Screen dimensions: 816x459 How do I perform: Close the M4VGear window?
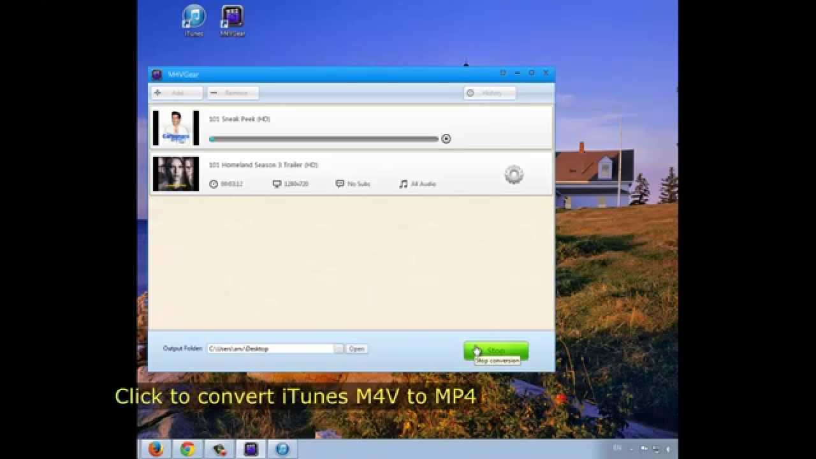tap(546, 73)
